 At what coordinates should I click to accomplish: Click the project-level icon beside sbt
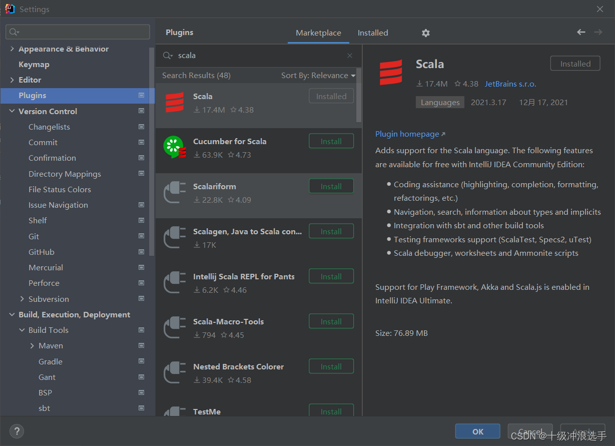tap(142, 408)
